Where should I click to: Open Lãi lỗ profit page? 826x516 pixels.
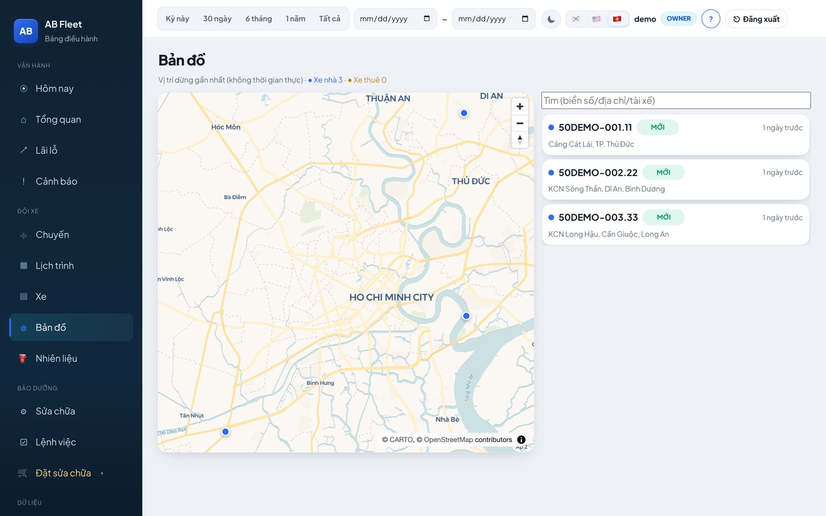[71, 151]
